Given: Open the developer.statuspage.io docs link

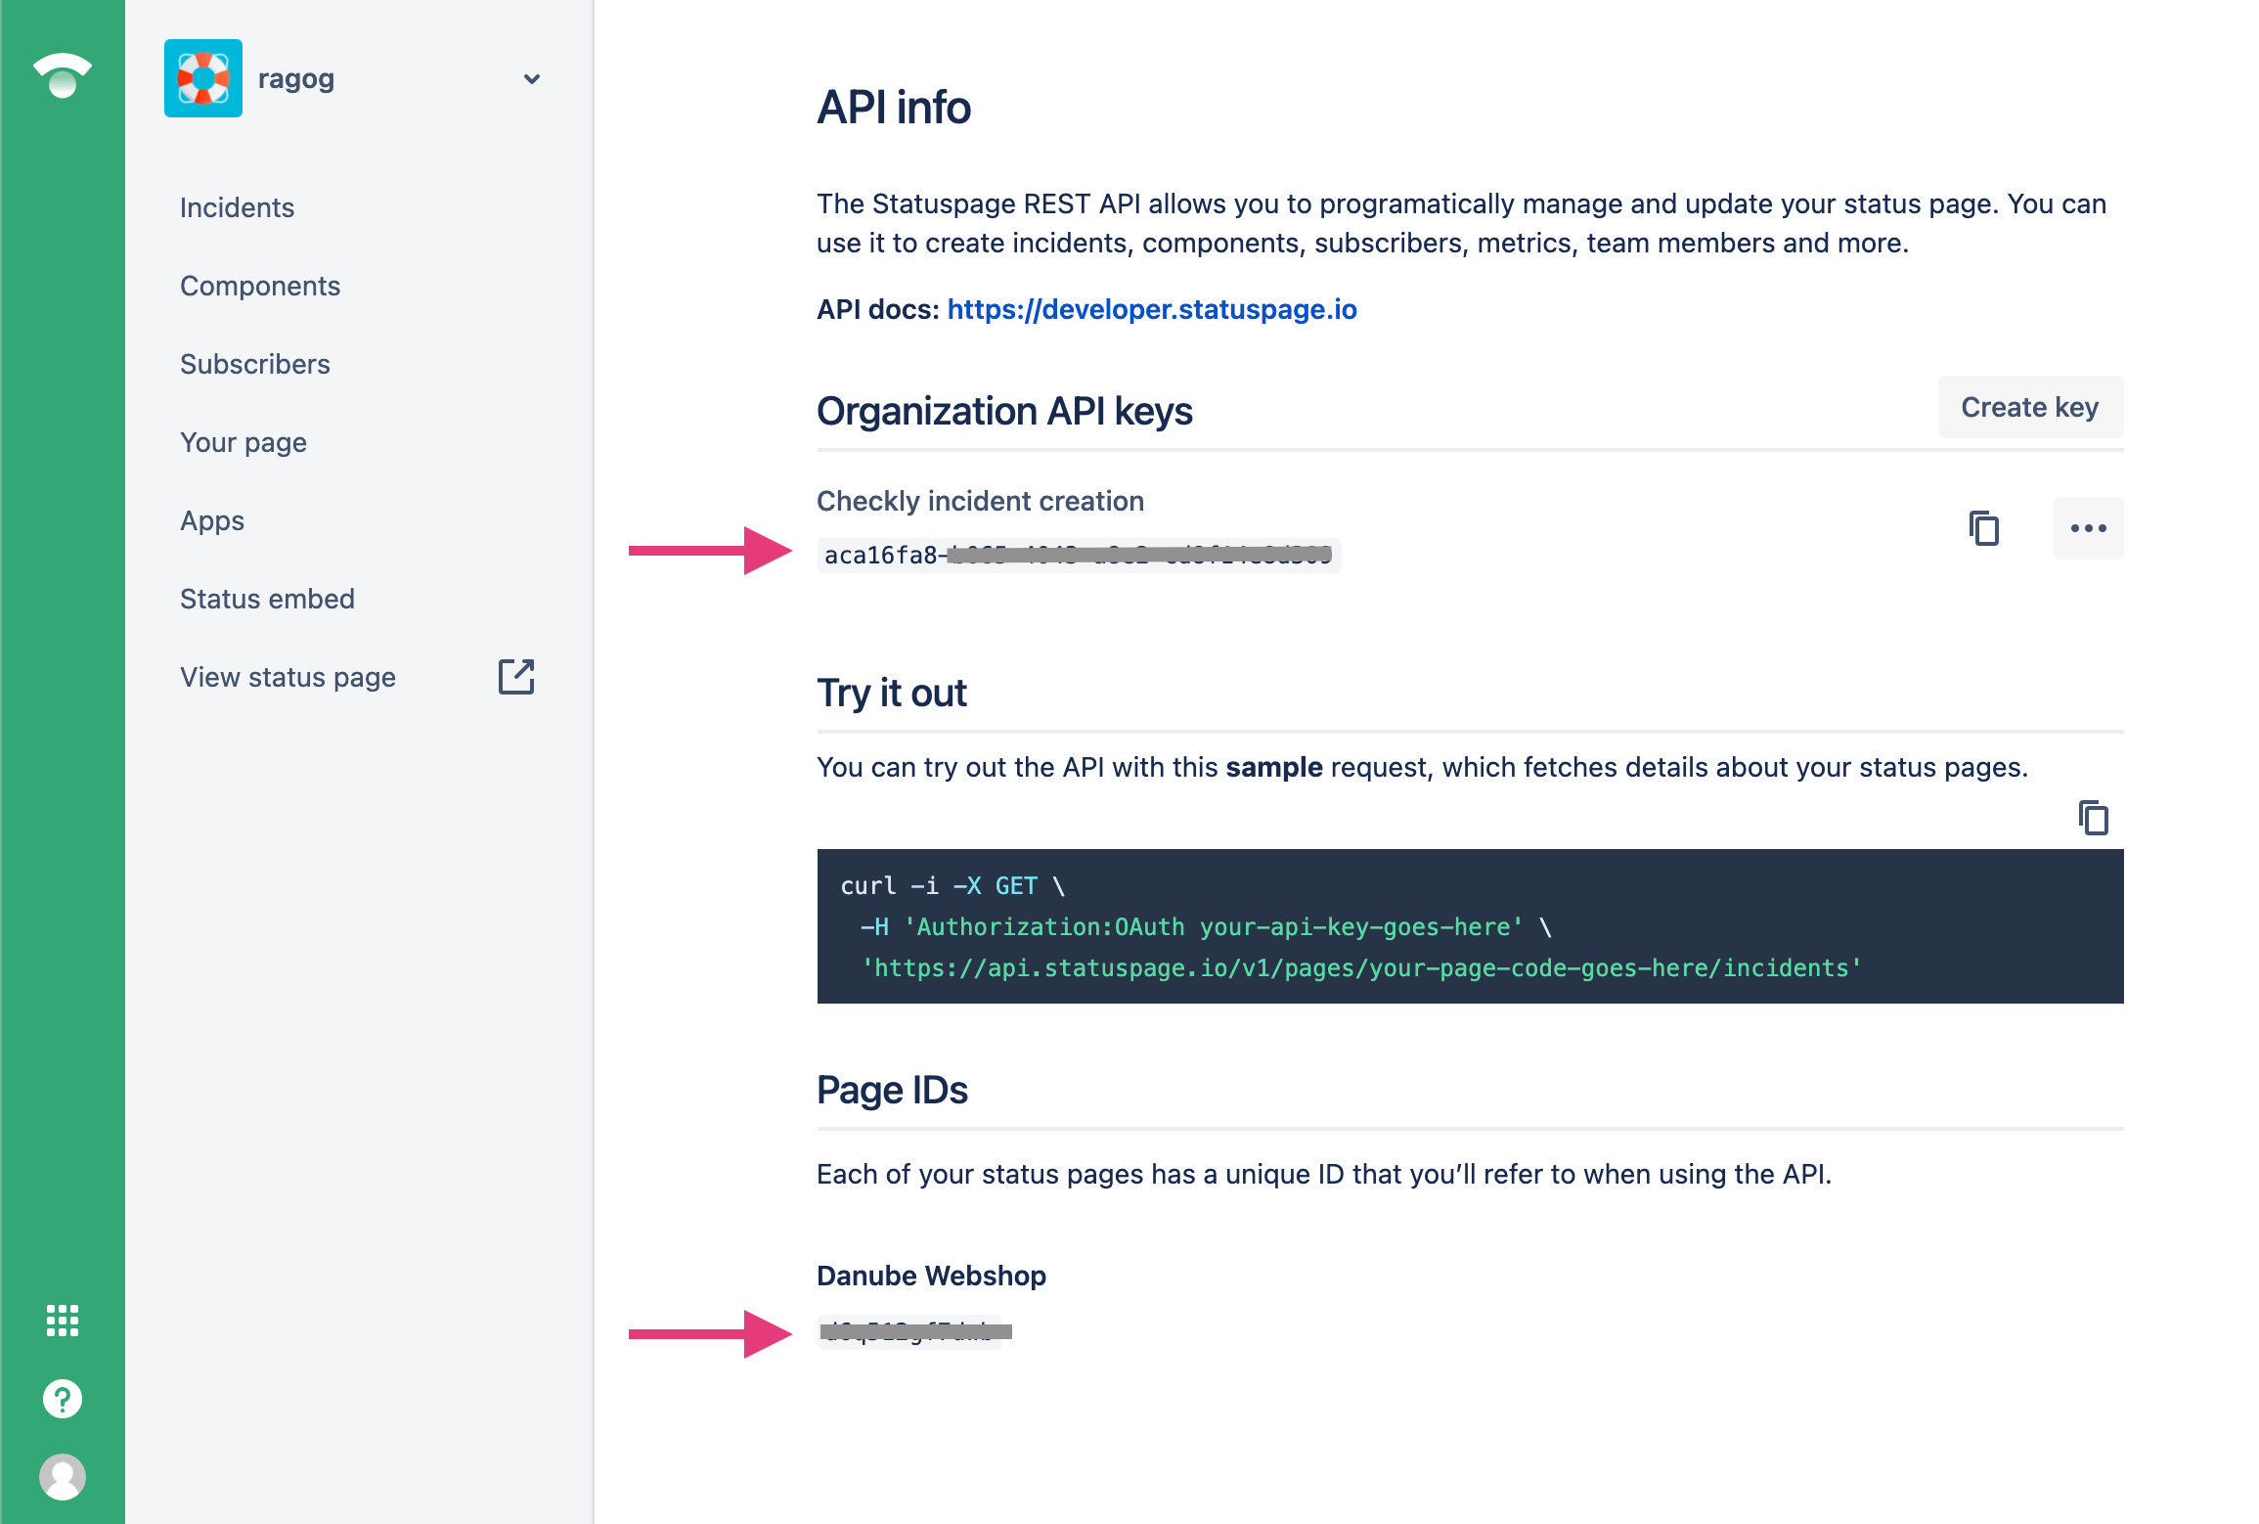Looking at the screenshot, I should (x=1151, y=309).
